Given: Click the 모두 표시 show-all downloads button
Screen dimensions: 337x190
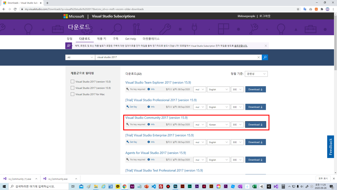Looking at the screenshot, I should click(x=323, y=179).
